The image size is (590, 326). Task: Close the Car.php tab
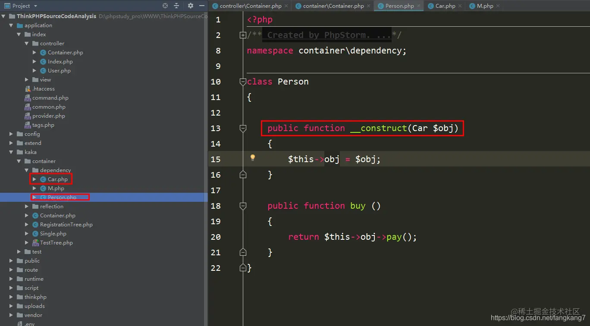click(x=460, y=6)
